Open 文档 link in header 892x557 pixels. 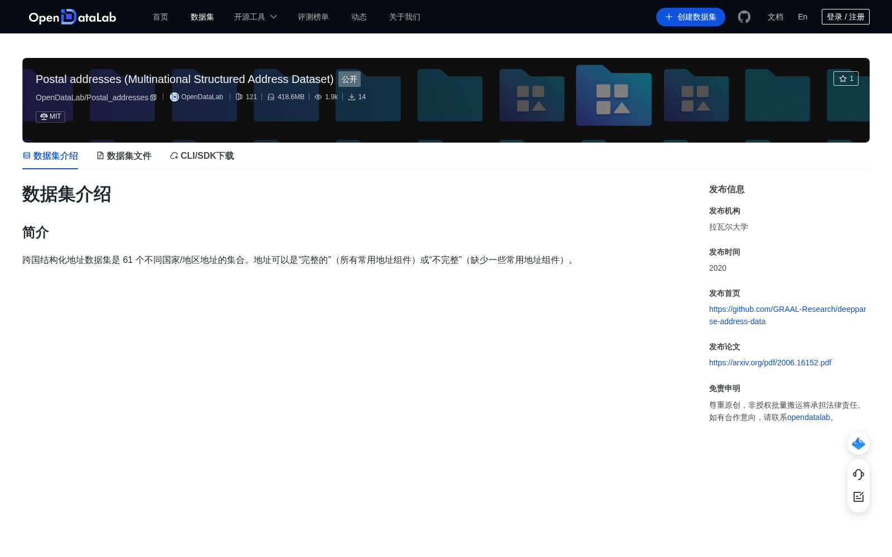pyautogui.click(x=775, y=17)
